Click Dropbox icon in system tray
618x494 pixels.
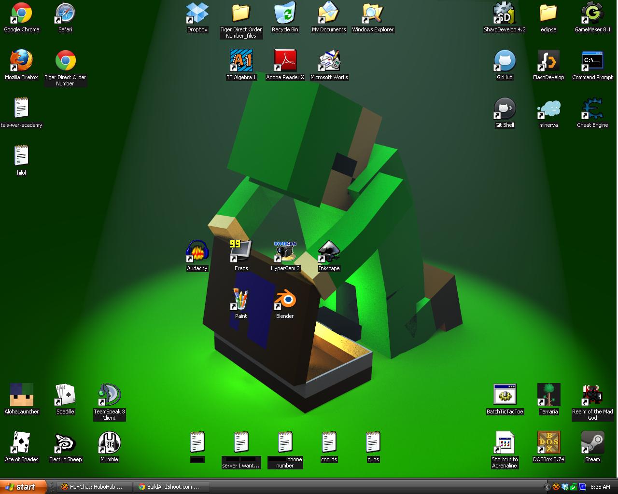(x=564, y=487)
